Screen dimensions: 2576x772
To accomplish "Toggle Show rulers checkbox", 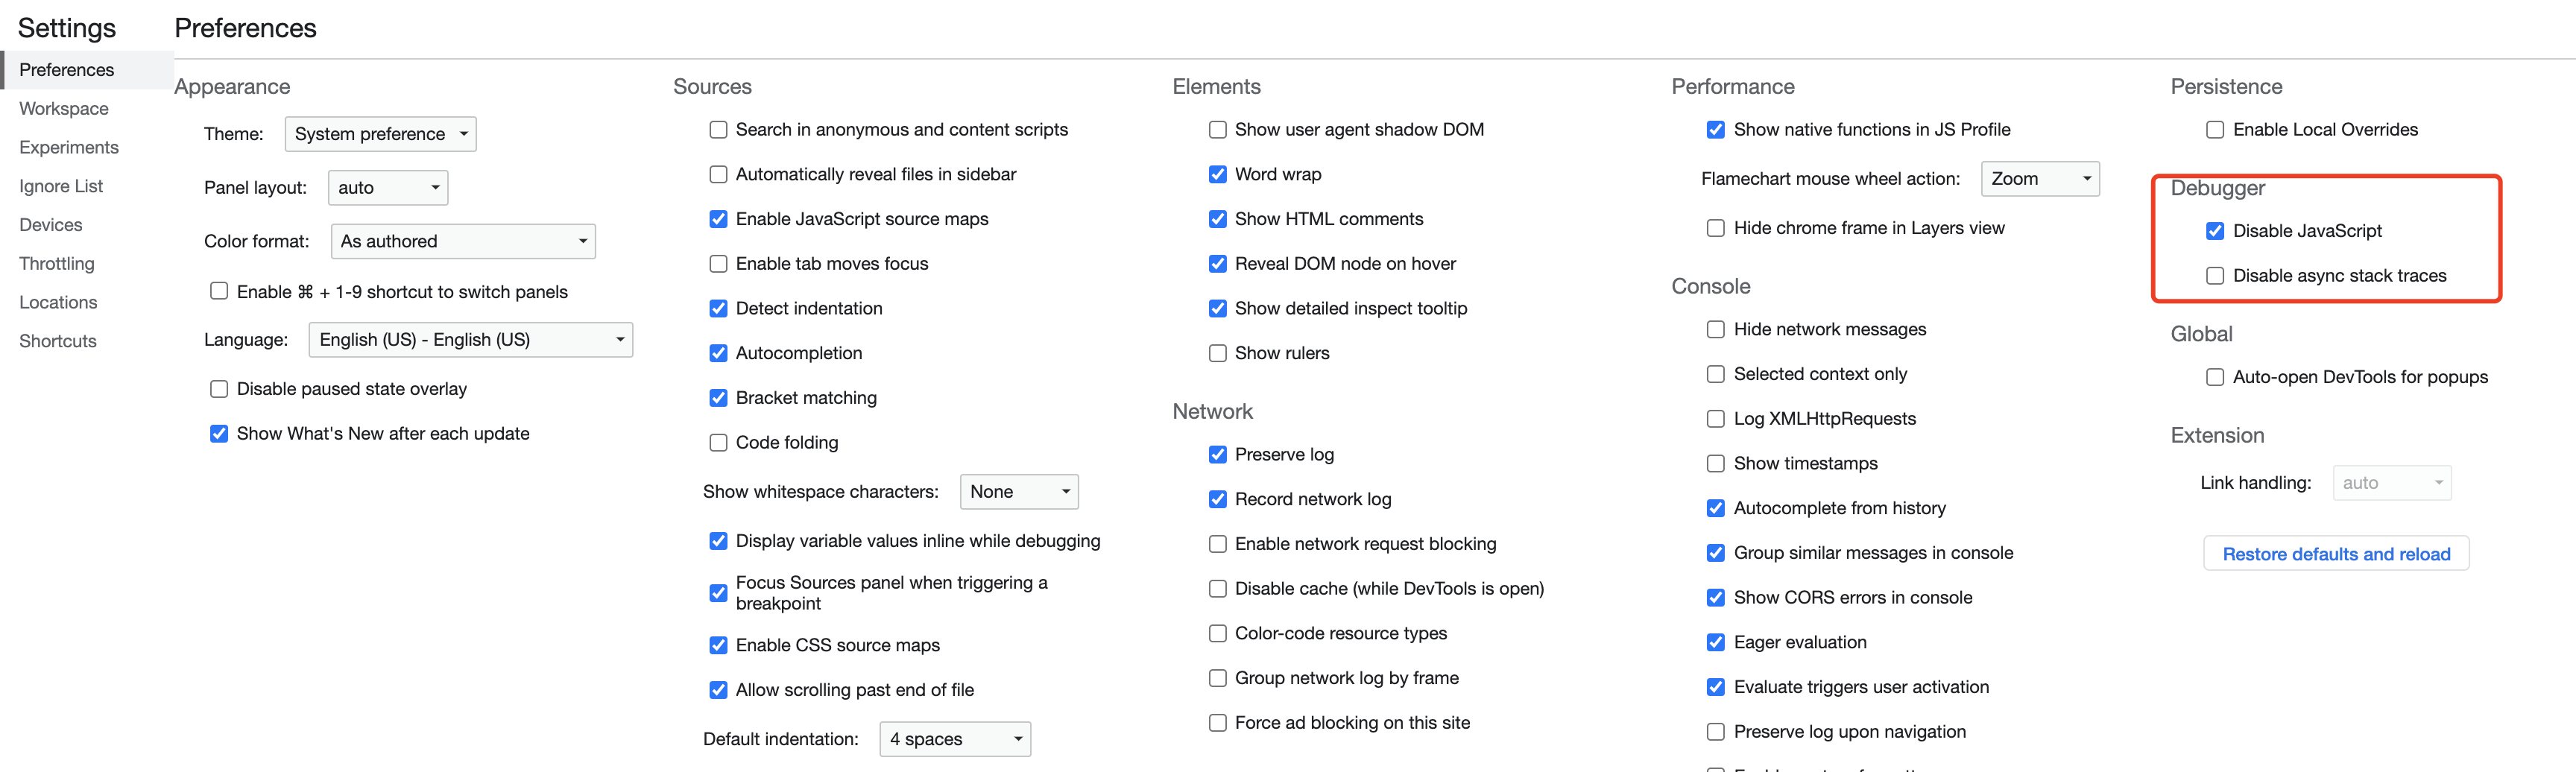I will [1217, 354].
